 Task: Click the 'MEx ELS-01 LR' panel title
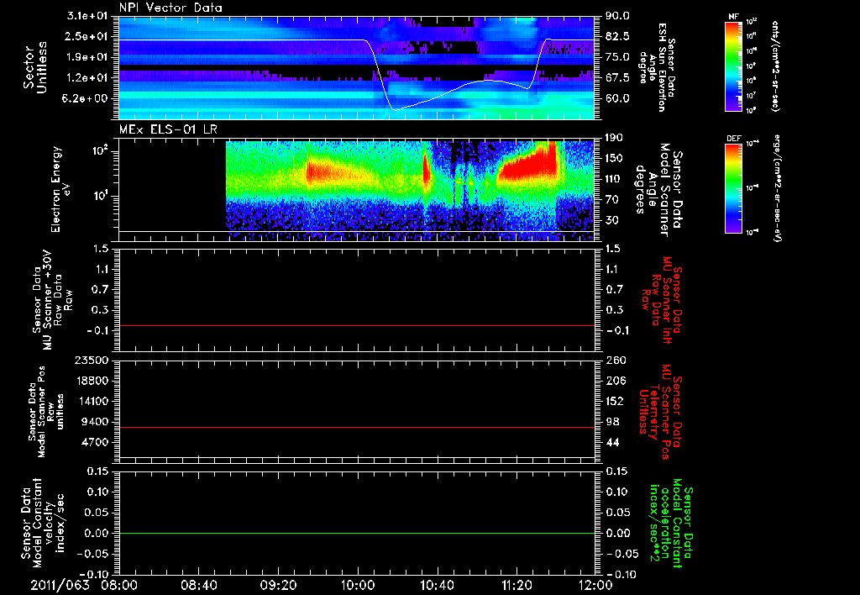[x=168, y=129]
